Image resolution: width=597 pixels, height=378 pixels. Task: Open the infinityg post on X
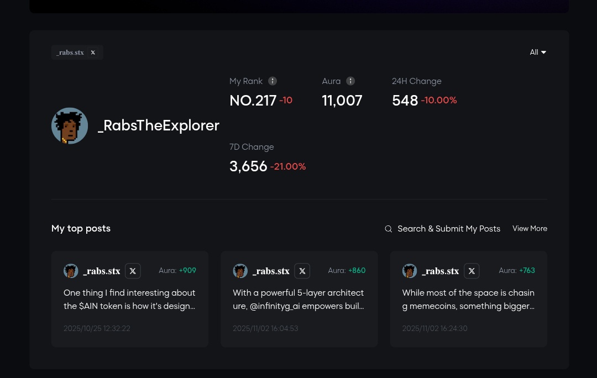pyautogui.click(x=302, y=271)
